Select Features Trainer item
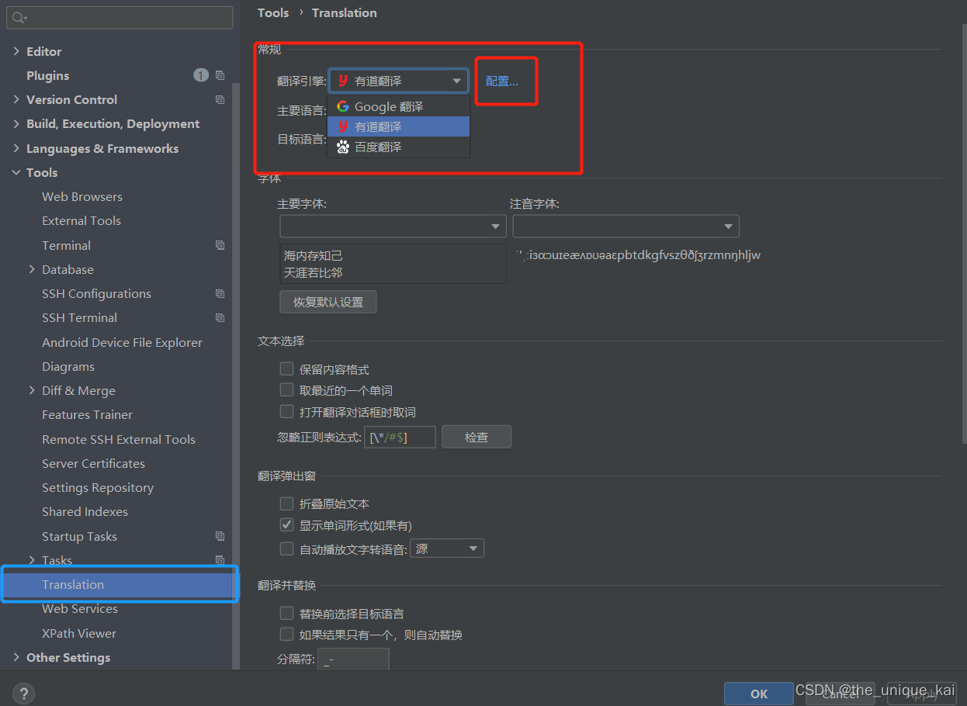The height and width of the screenshot is (706, 967). click(87, 415)
